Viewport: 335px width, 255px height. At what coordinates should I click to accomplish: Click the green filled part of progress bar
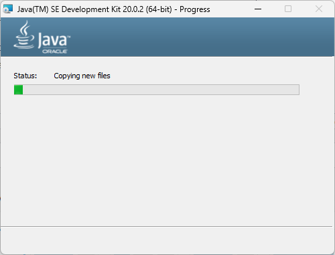pyautogui.click(x=19, y=90)
